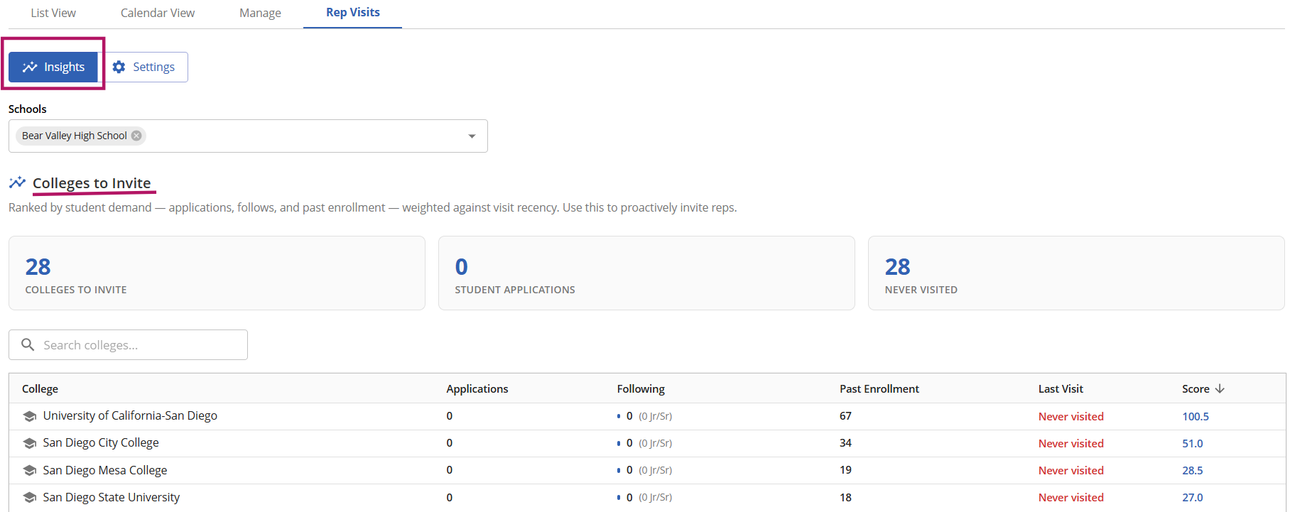Sort by the Following column header
Image resolution: width=1290 pixels, height=512 pixels.
point(641,388)
